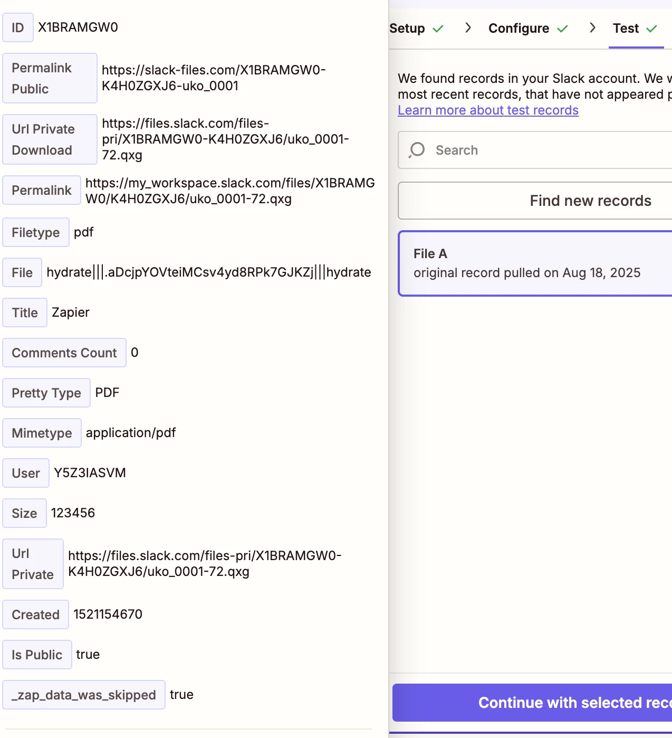The width and height of the screenshot is (672, 738).
Task: Click the my_workspace.slack.com permalink value
Action: (230, 191)
